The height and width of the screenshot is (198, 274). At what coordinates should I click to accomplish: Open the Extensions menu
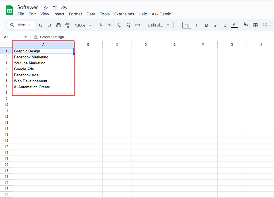click(x=124, y=14)
